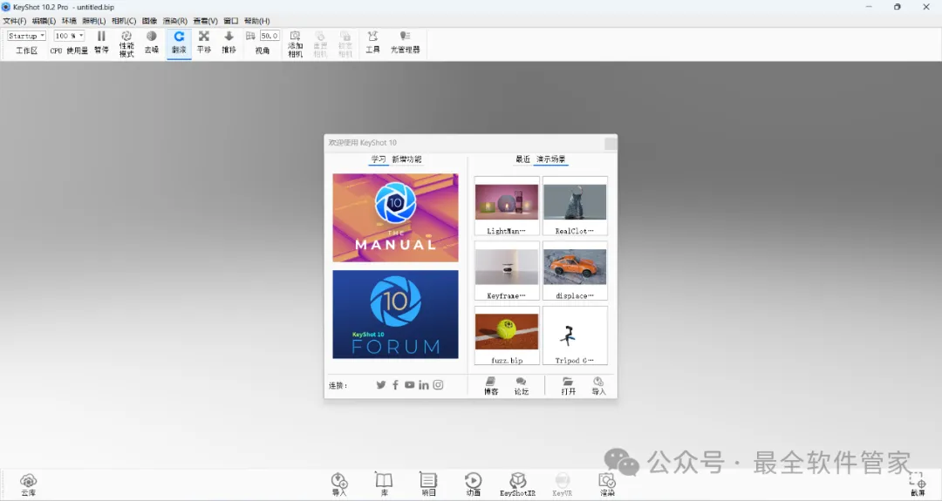Open the fuzz.bip demo scene

(x=507, y=335)
